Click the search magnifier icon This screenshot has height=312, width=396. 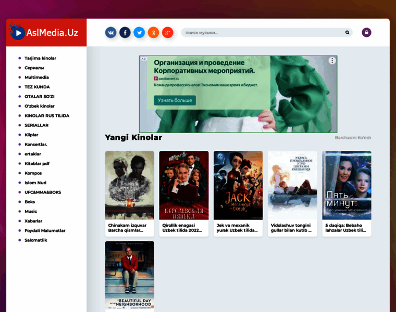coord(347,33)
